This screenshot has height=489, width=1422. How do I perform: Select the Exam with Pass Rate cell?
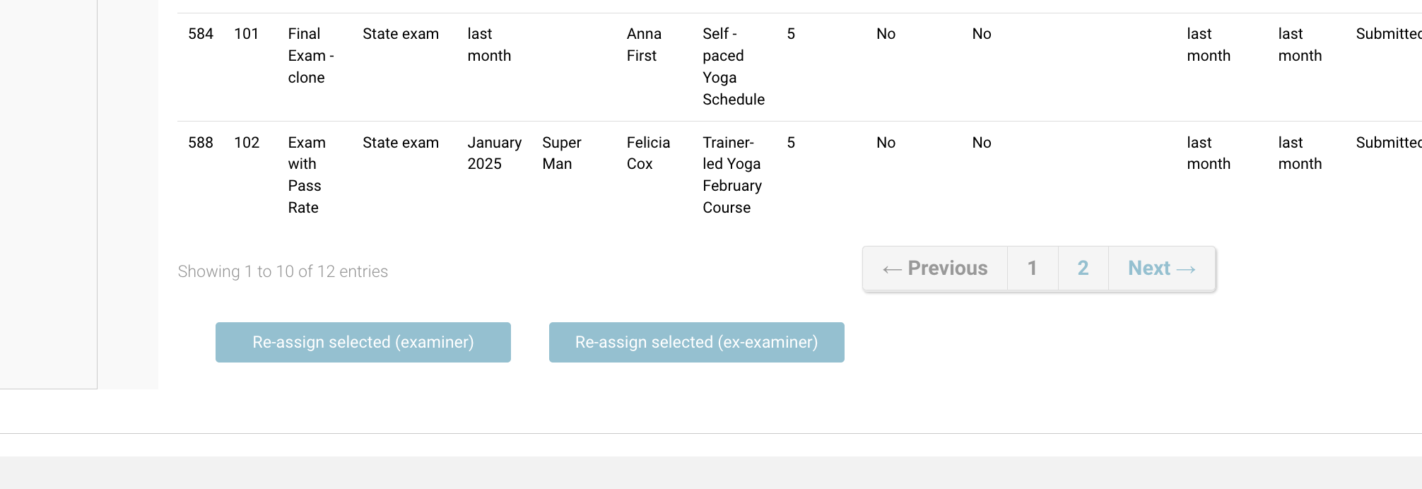pyautogui.click(x=306, y=175)
